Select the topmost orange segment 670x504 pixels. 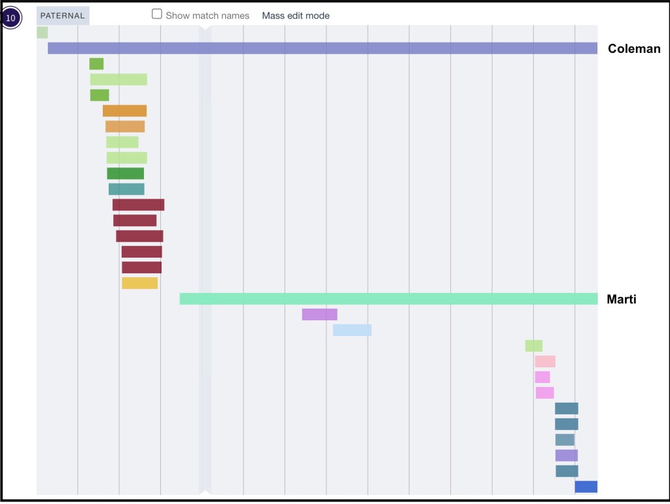tap(124, 110)
